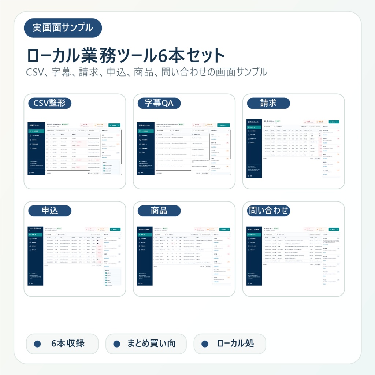Click red warning badge in CSV整形 sample header
Screen dimensions: 375x375
(86, 125)
